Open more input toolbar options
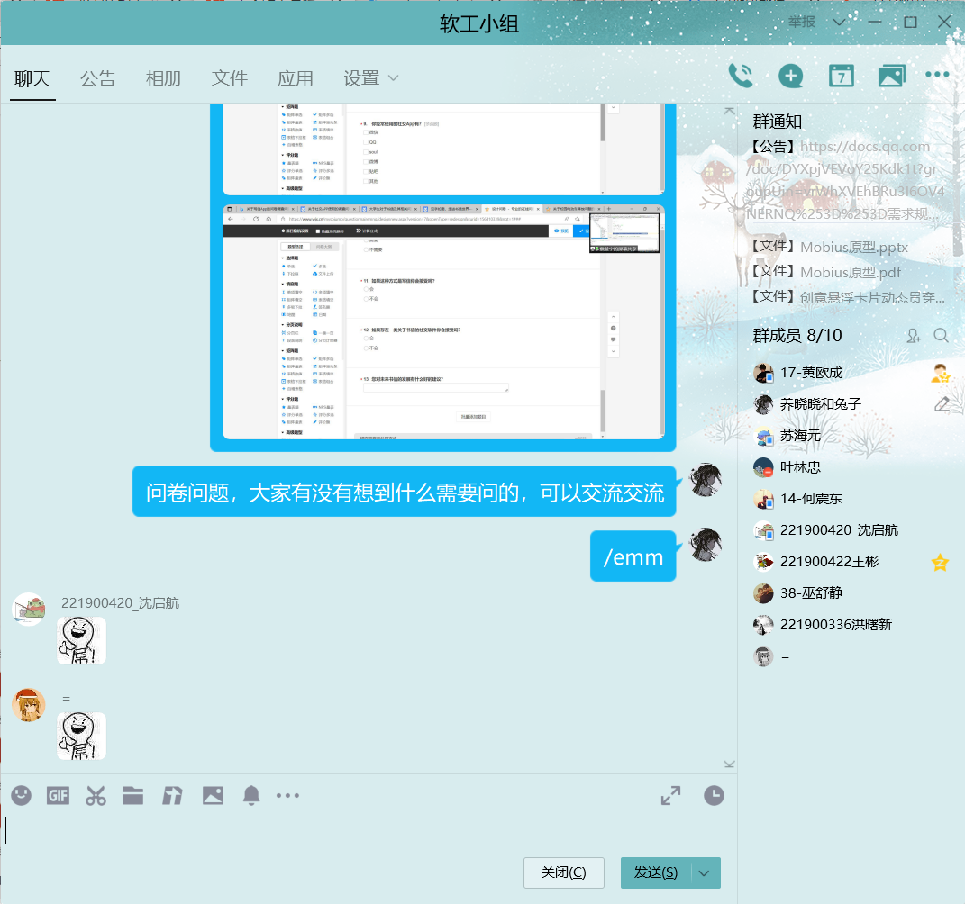This screenshot has height=904, width=965. (x=287, y=796)
